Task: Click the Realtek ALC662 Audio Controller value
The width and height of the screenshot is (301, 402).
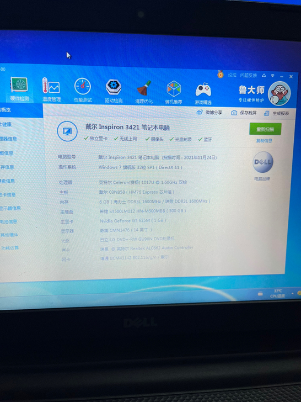Action: pyautogui.click(x=147, y=248)
